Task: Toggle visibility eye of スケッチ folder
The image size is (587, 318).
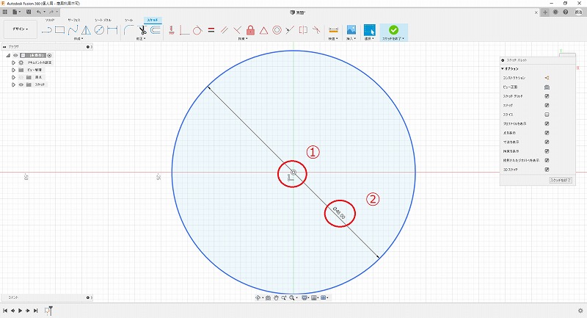Action: click(21, 84)
